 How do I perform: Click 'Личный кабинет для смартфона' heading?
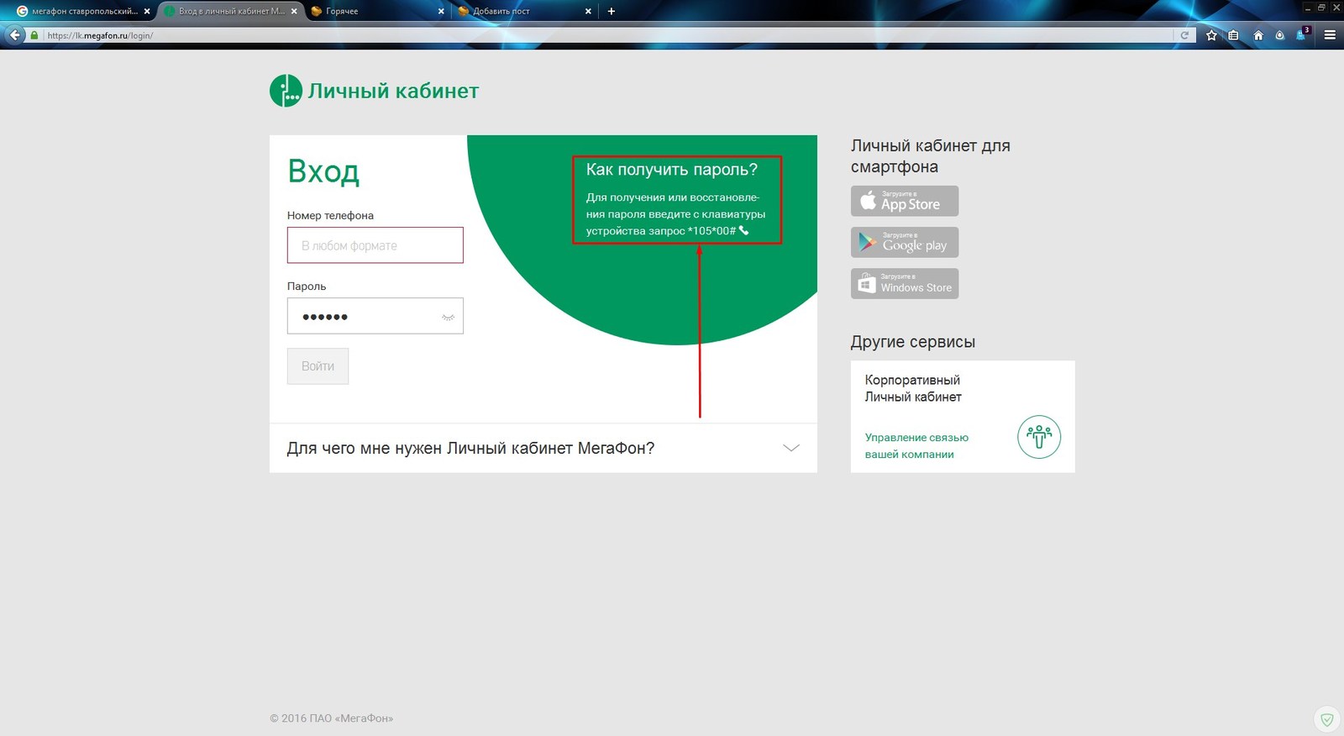point(931,156)
